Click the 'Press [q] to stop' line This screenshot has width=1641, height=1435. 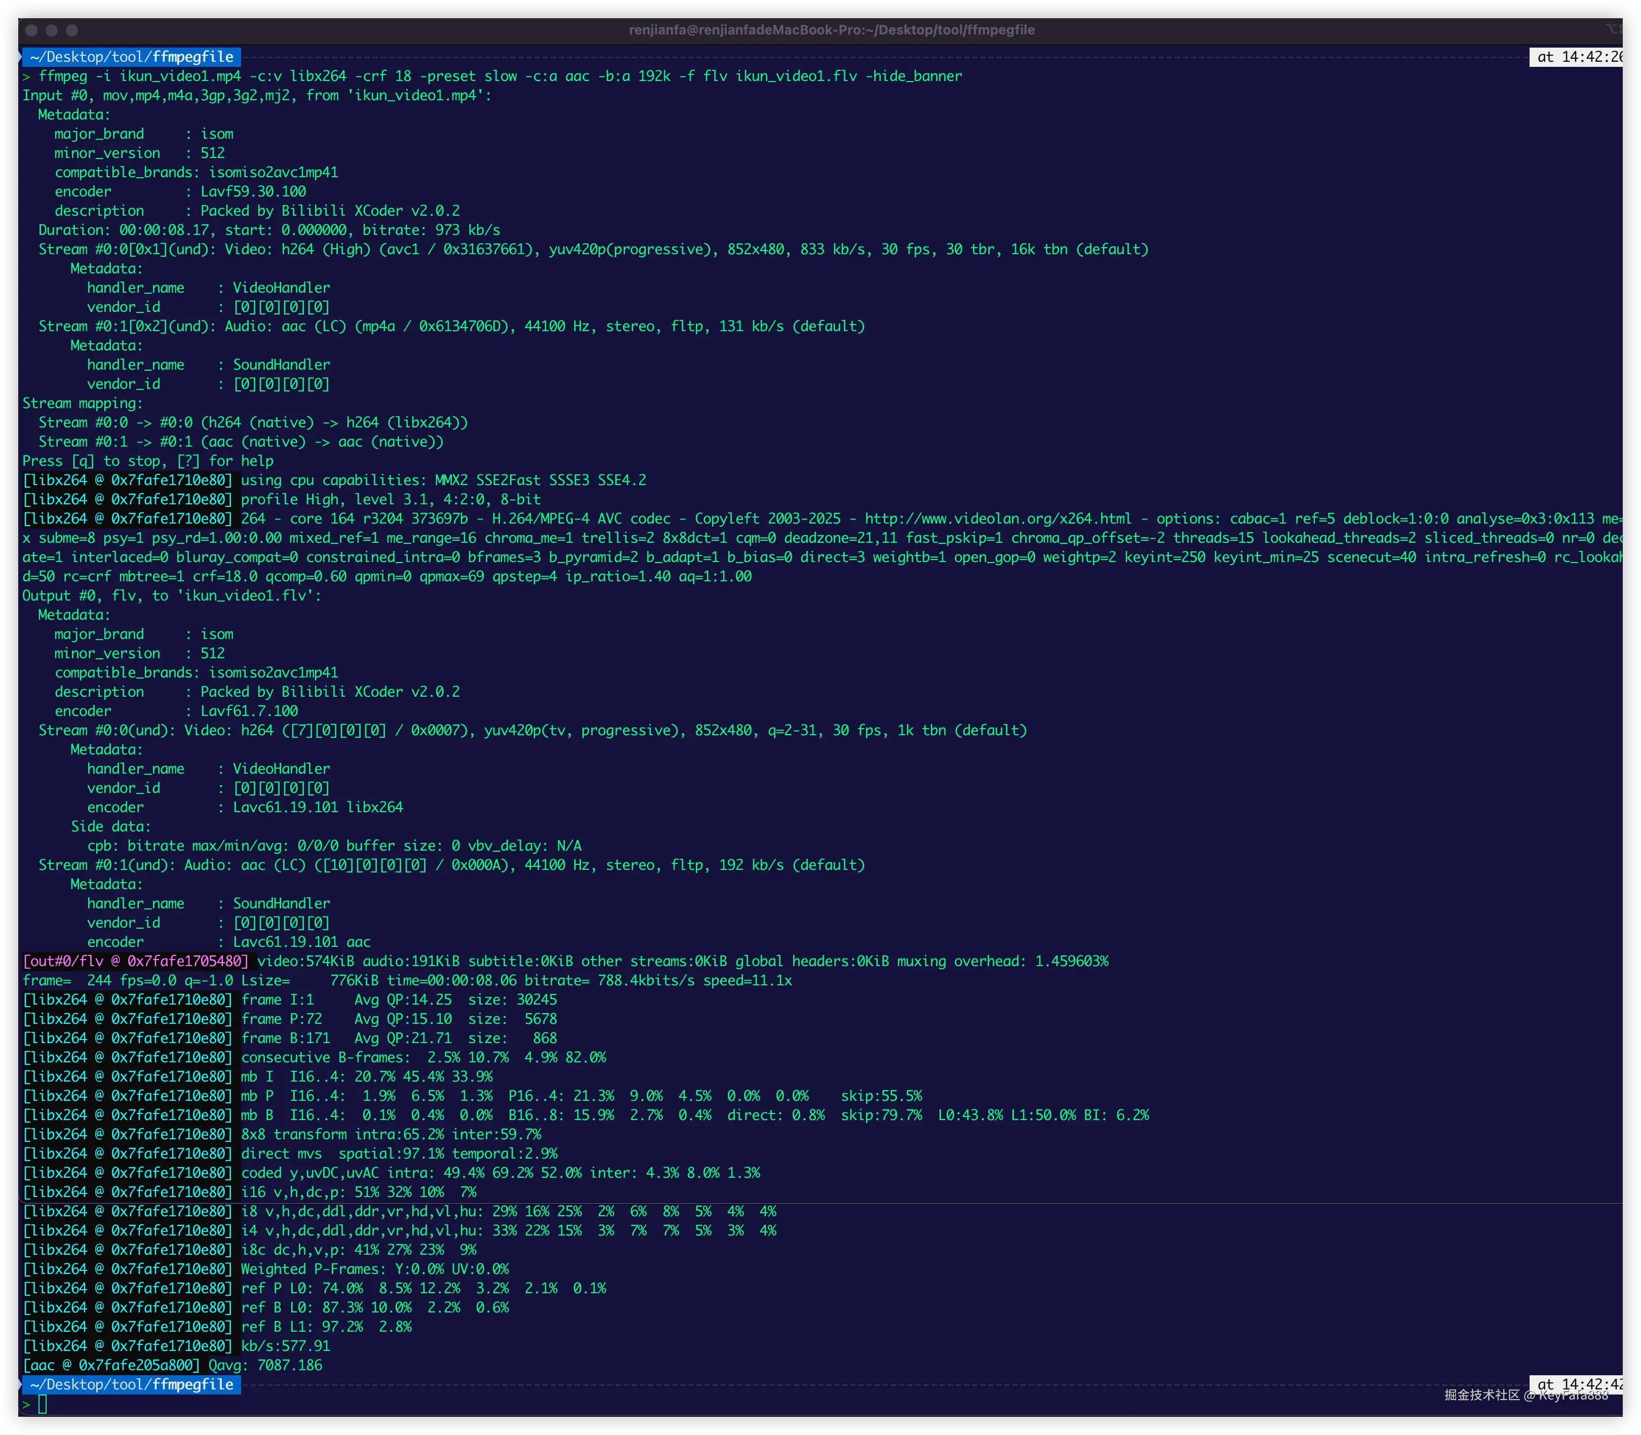(148, 461)
